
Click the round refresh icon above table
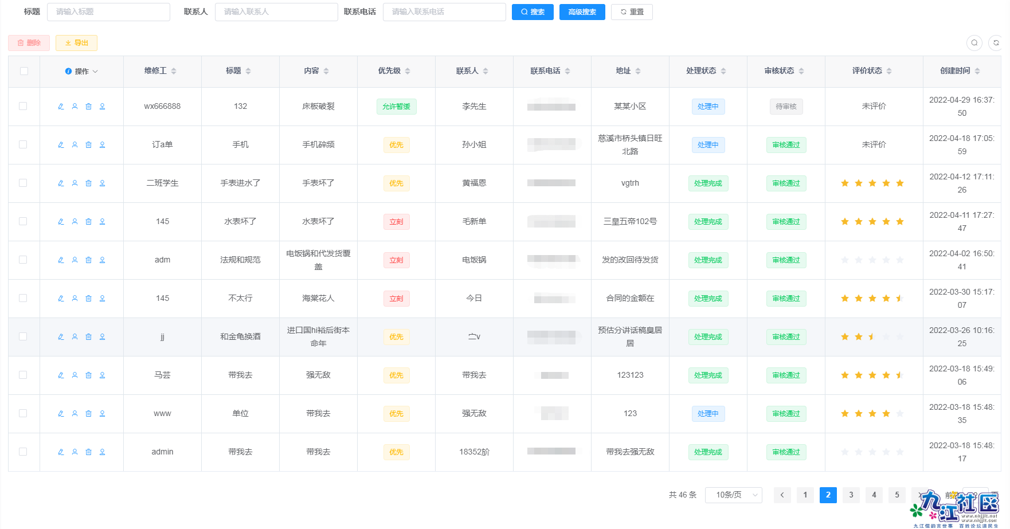tap(996, 43)
